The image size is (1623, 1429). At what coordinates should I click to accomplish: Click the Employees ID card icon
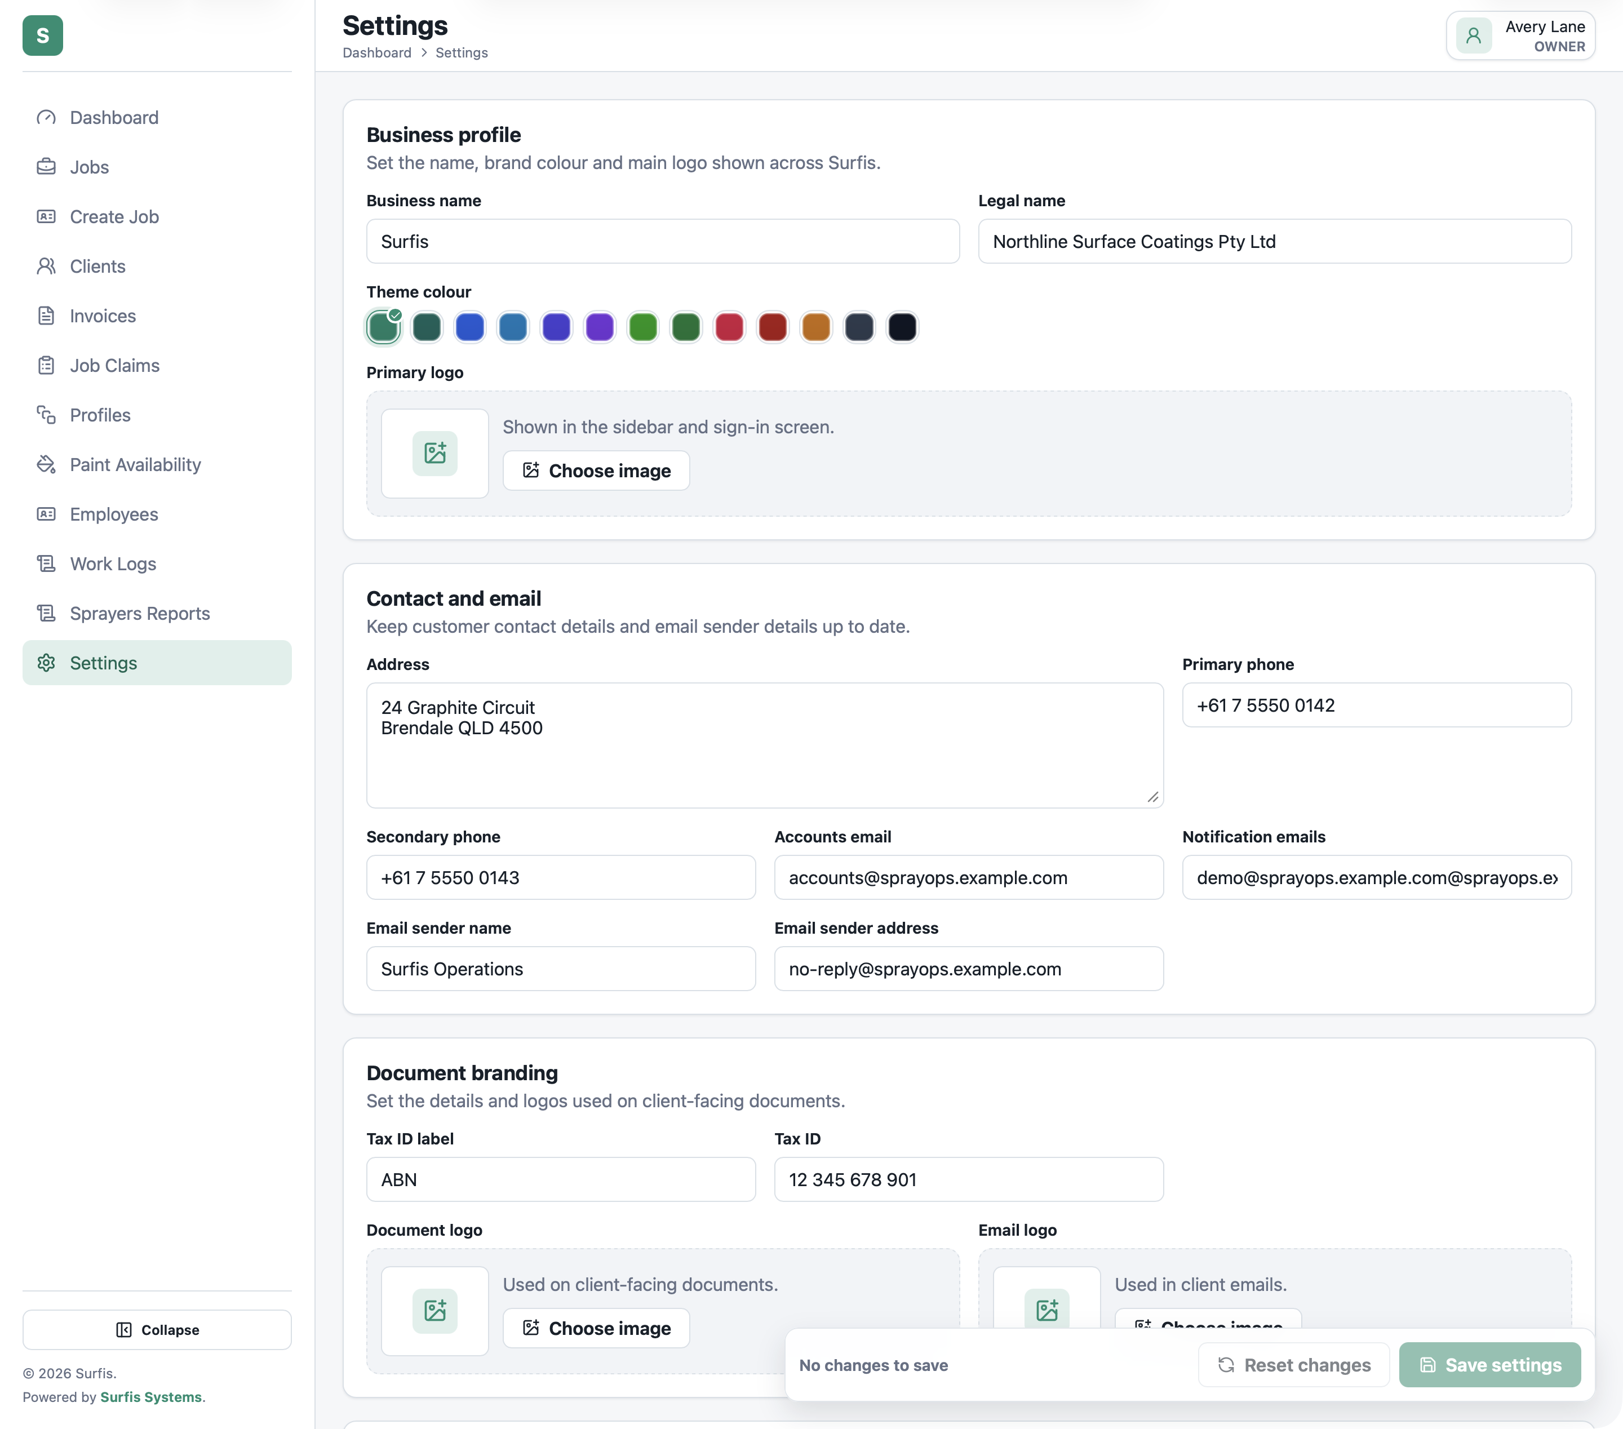(x=46, y=514)
